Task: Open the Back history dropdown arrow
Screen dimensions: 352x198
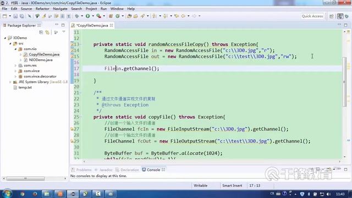Action: [x=188, y=16]
